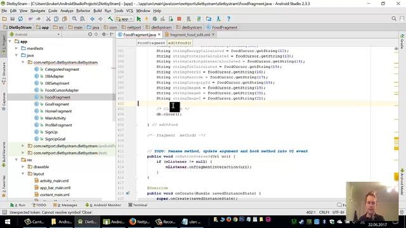Click the project panel settings gear icon
The image size is (406, 228).
coord(104,34)
